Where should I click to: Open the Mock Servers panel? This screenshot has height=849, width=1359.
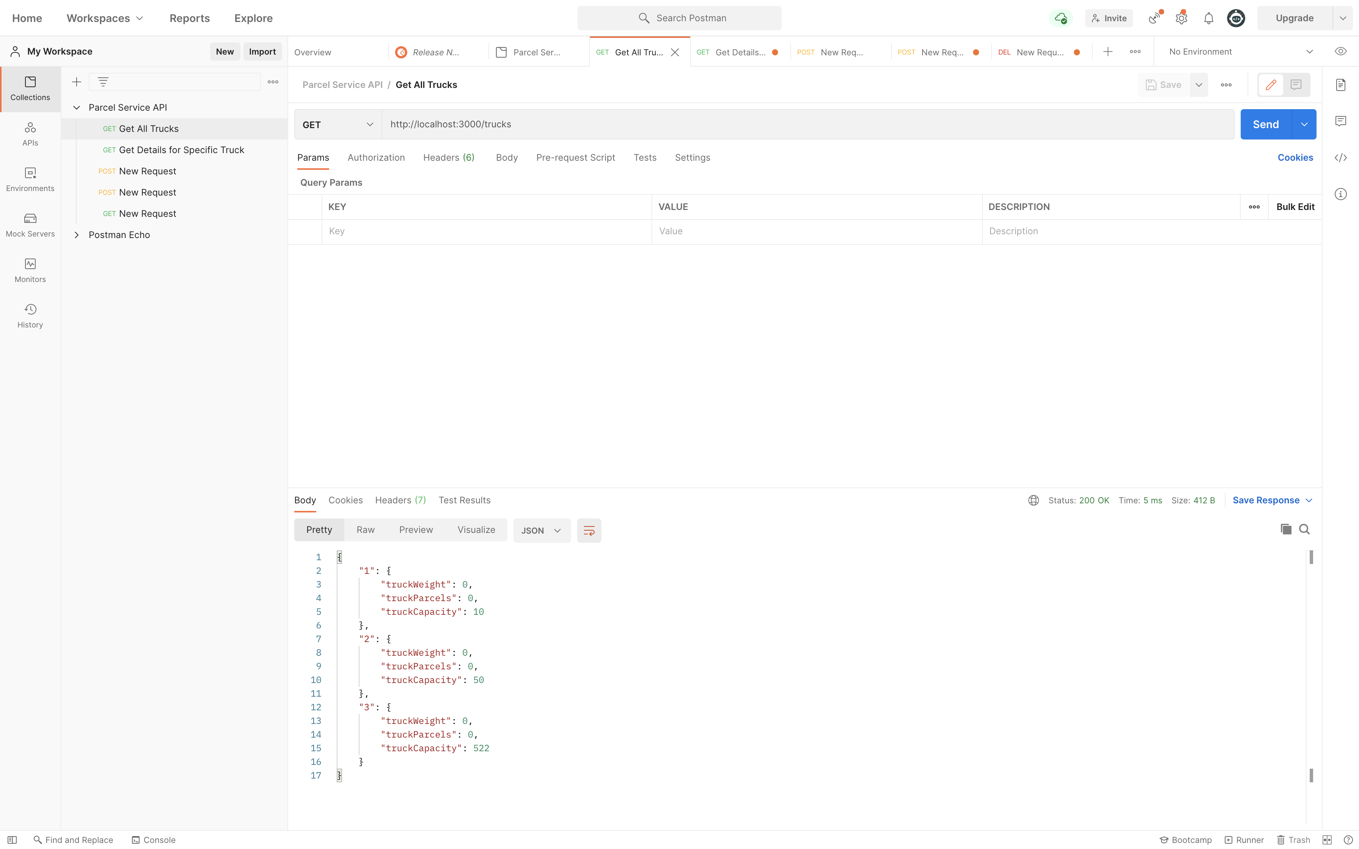pos(30,224)
